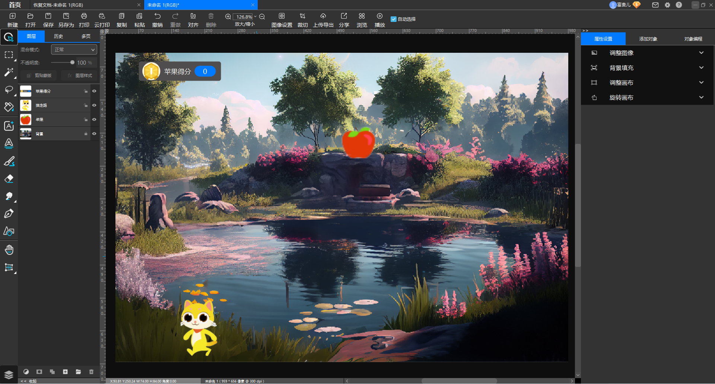Image resolution: width=715 pixels, height=384 pixels.
Task: Select the lasso tool
Action: click(x=9, y=90)
